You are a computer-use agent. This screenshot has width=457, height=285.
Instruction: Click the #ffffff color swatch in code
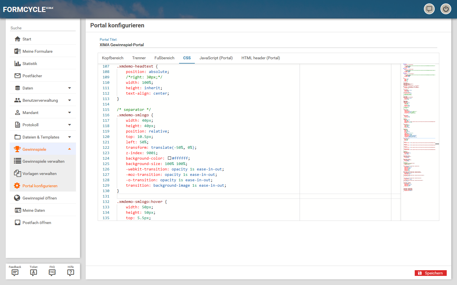point(169,158)
